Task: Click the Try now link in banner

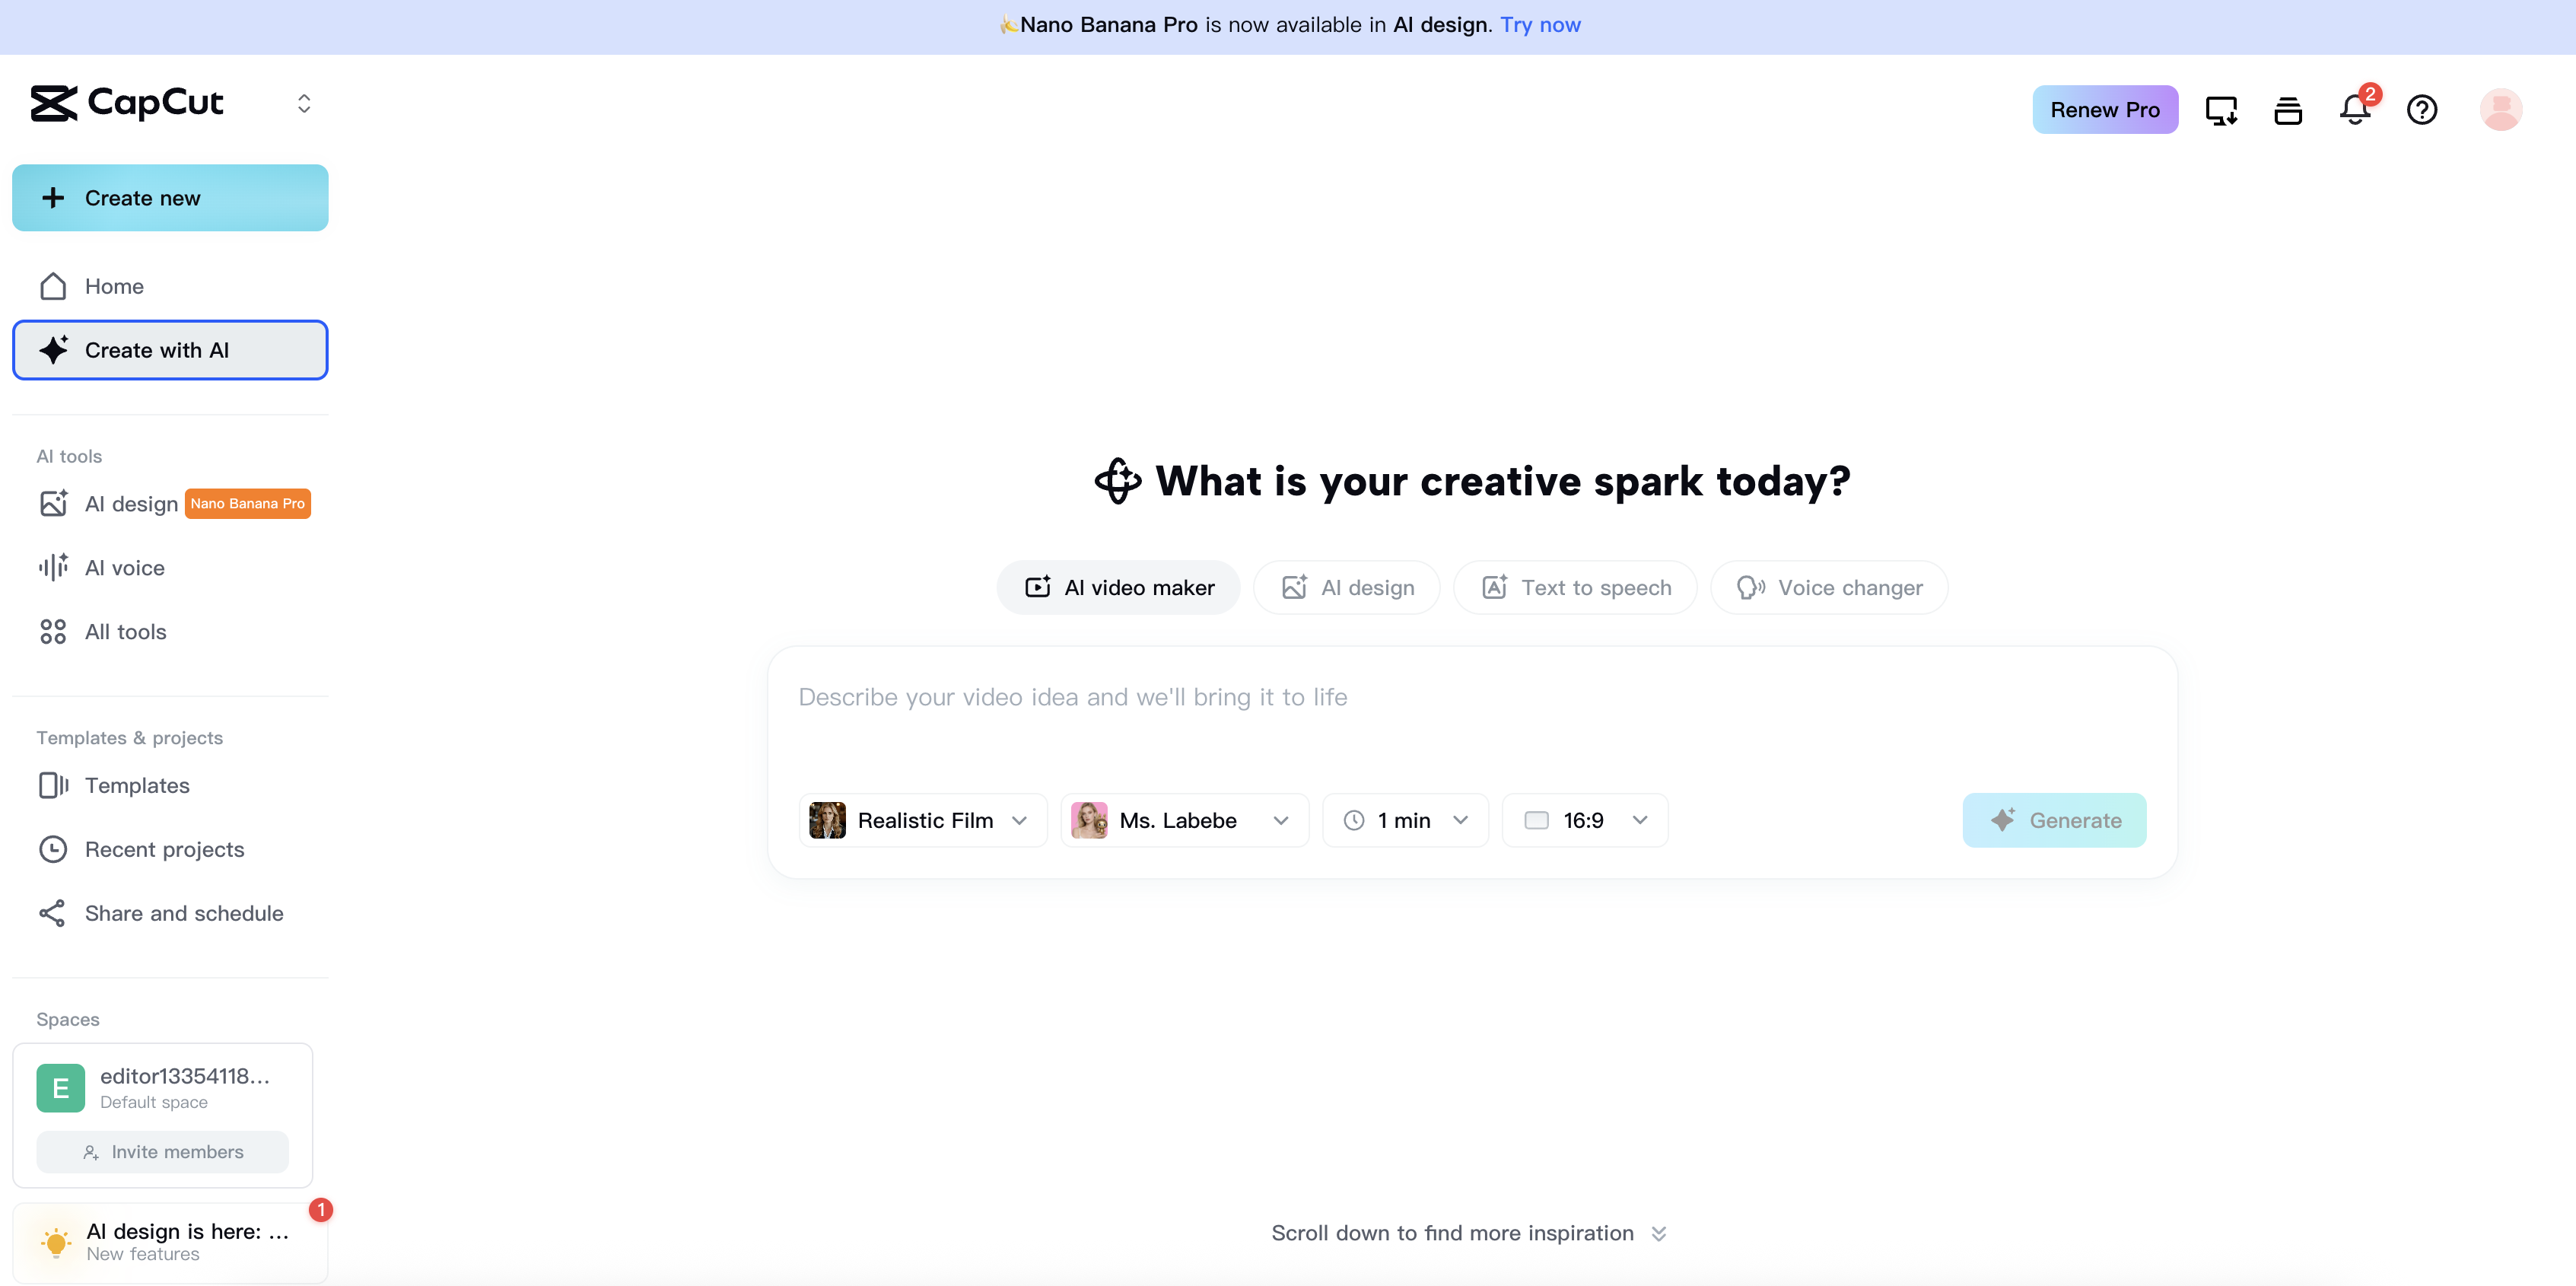Action: (1540, 25)
